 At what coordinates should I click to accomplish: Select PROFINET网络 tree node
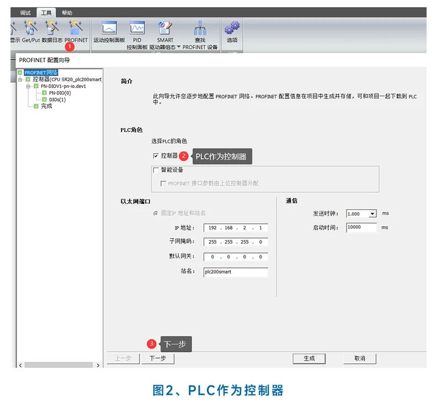(x=41, y=72)
